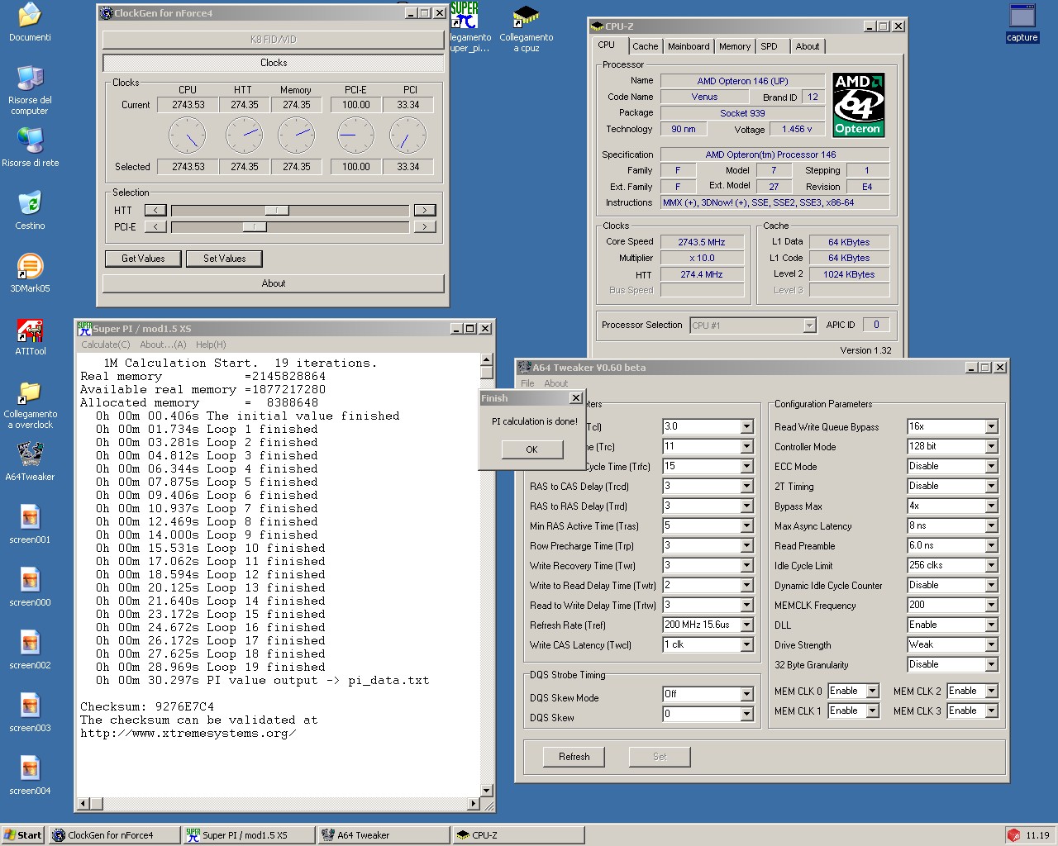Click Get Values in ClockGen

[x=143, y=259]
